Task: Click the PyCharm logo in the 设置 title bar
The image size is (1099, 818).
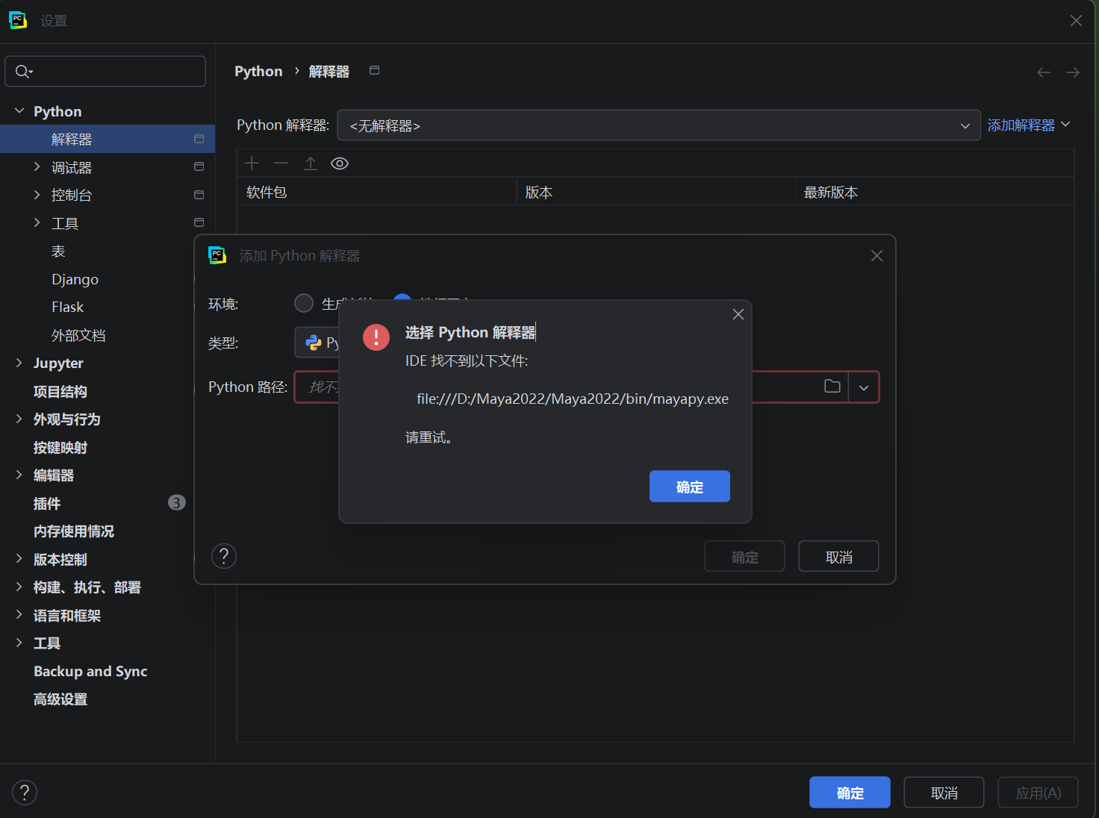Action: pos(18,20)
